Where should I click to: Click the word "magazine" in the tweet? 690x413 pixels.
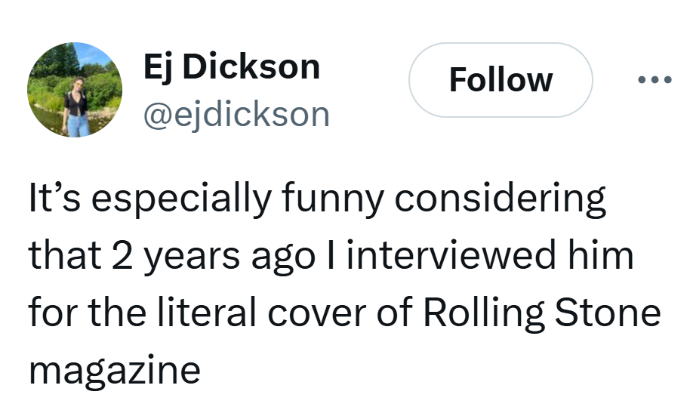click(x=114, y=369)
